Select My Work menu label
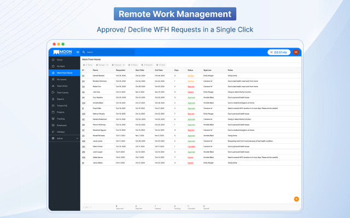350x218 pixels. [61, 66]
